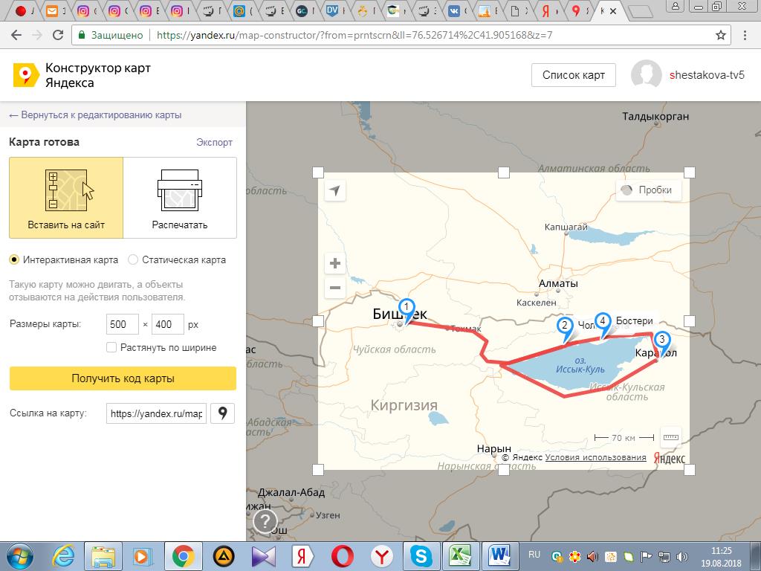Click the map height field showing 400
Image resolution: width=761 pixels, height=571 pixels.
pyautogui.click(x=168, y=324)
